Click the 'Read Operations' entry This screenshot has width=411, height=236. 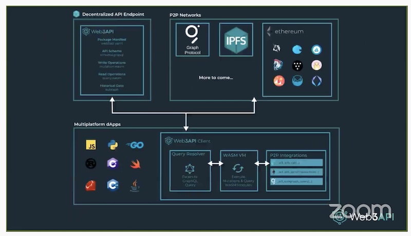click(x=112, y=74)
